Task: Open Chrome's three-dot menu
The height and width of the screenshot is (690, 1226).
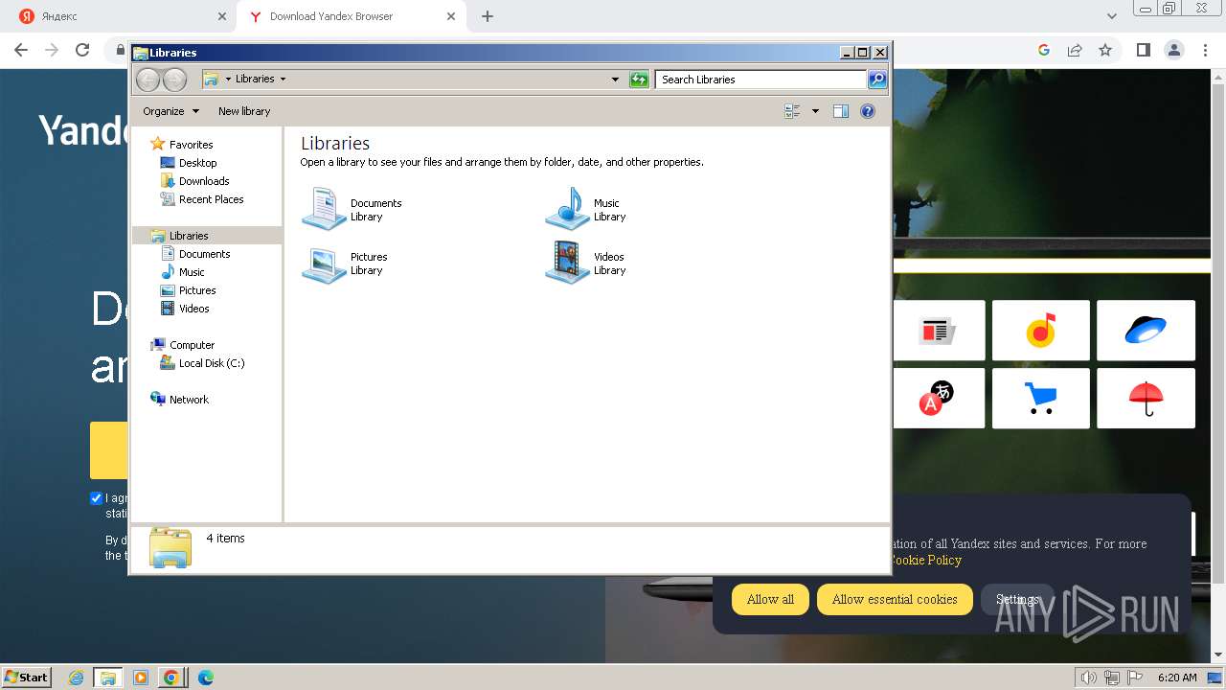Action: 1204,51
